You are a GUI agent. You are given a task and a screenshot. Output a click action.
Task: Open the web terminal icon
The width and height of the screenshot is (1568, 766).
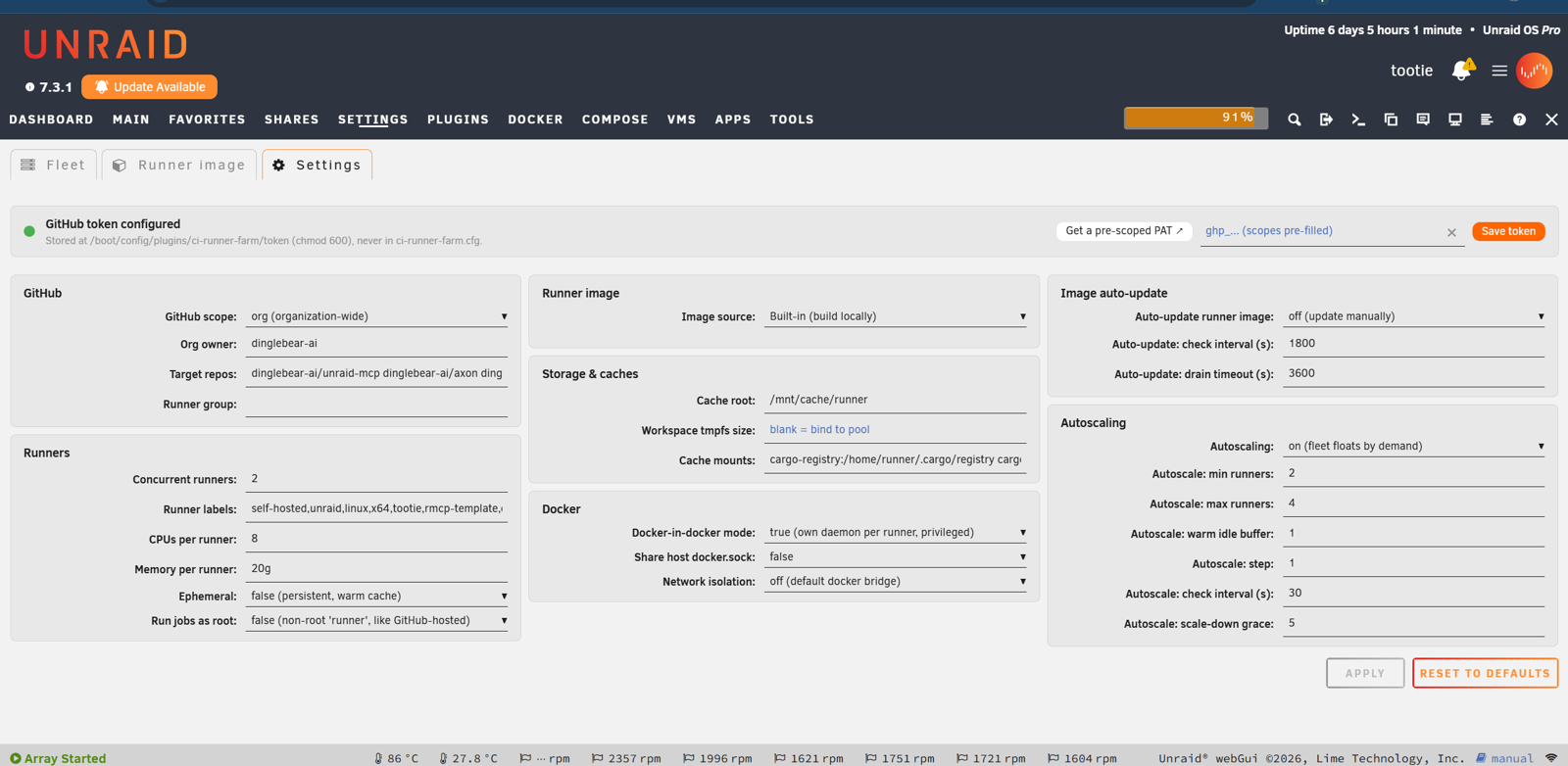(x=1358, y=120)
